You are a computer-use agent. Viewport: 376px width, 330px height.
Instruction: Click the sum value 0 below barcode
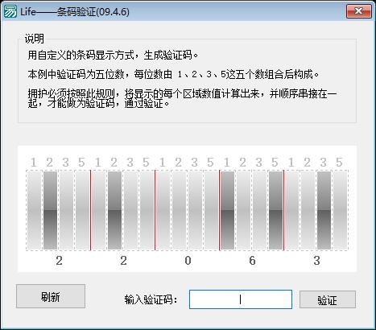(188, 261)
